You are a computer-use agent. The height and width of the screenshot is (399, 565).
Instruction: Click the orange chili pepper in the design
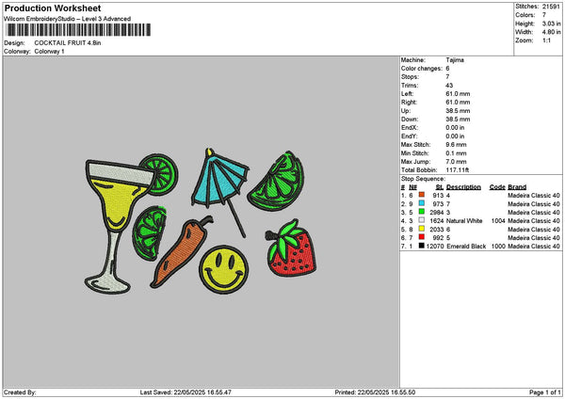181,252
